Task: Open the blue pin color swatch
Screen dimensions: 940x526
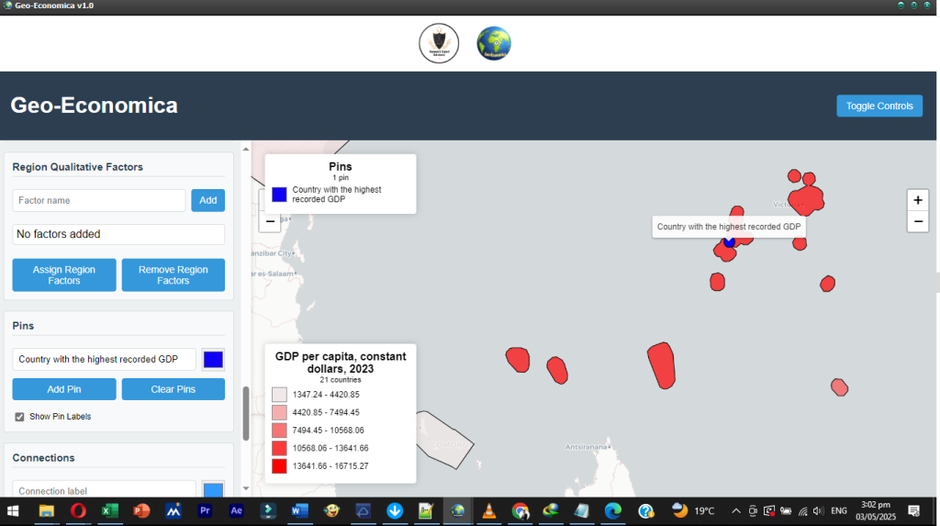Action: point(213,360)
